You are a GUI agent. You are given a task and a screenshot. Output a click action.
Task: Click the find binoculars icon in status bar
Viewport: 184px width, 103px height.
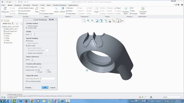click(x=151, y=97)
